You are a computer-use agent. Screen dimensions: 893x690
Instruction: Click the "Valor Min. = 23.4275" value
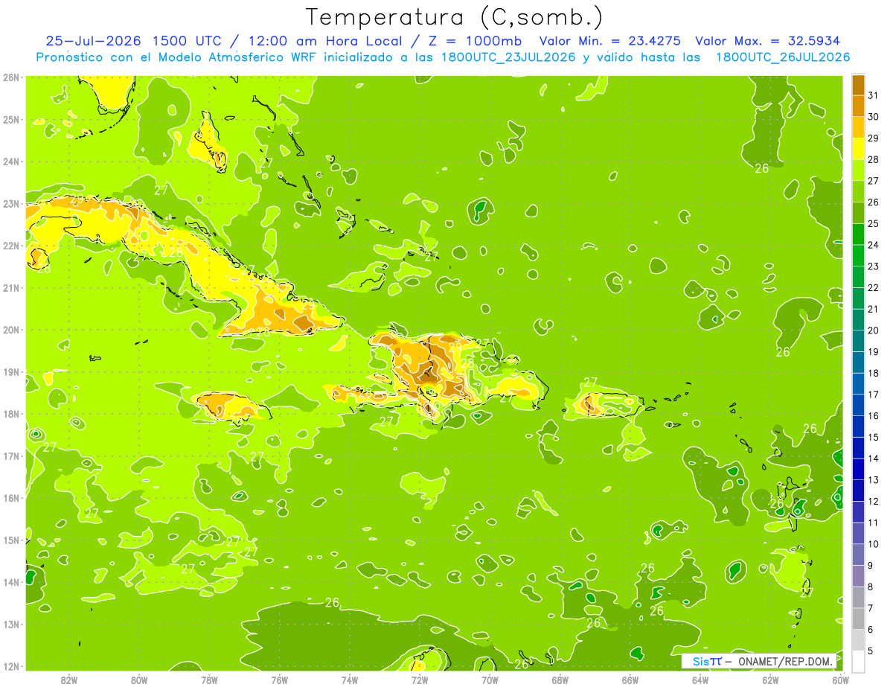click(609, 40)
